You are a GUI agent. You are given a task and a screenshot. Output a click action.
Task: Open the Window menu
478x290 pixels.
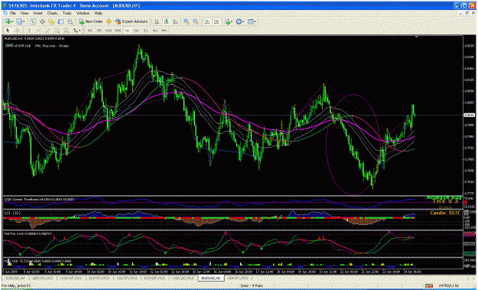point(83,13)
